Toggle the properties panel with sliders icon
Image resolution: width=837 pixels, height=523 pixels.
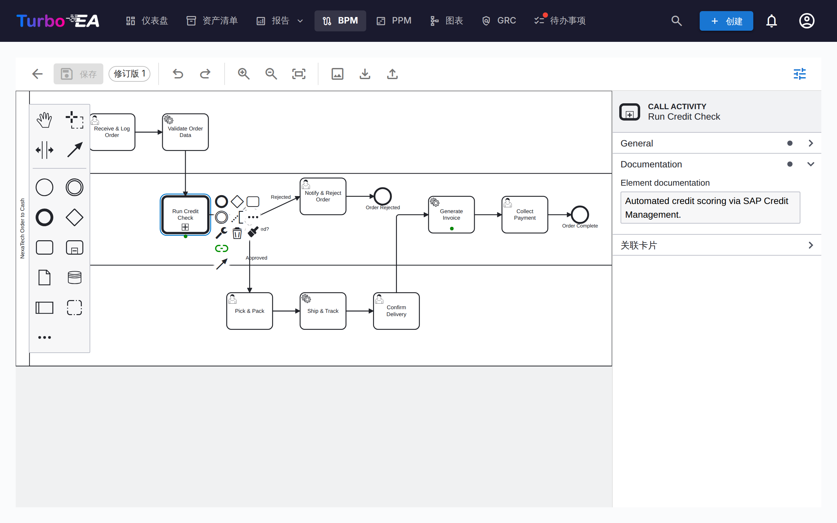tap(800, 74)
